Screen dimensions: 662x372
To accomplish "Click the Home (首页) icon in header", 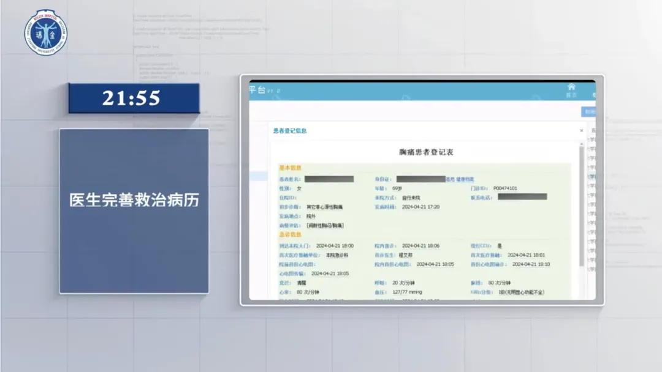I will [571, 89].
